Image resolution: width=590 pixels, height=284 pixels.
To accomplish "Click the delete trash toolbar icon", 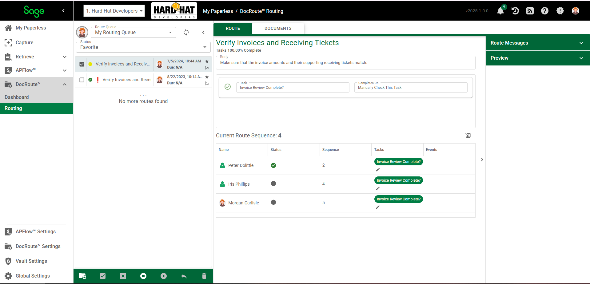I will pyautogui.click(x=204, y=276).
